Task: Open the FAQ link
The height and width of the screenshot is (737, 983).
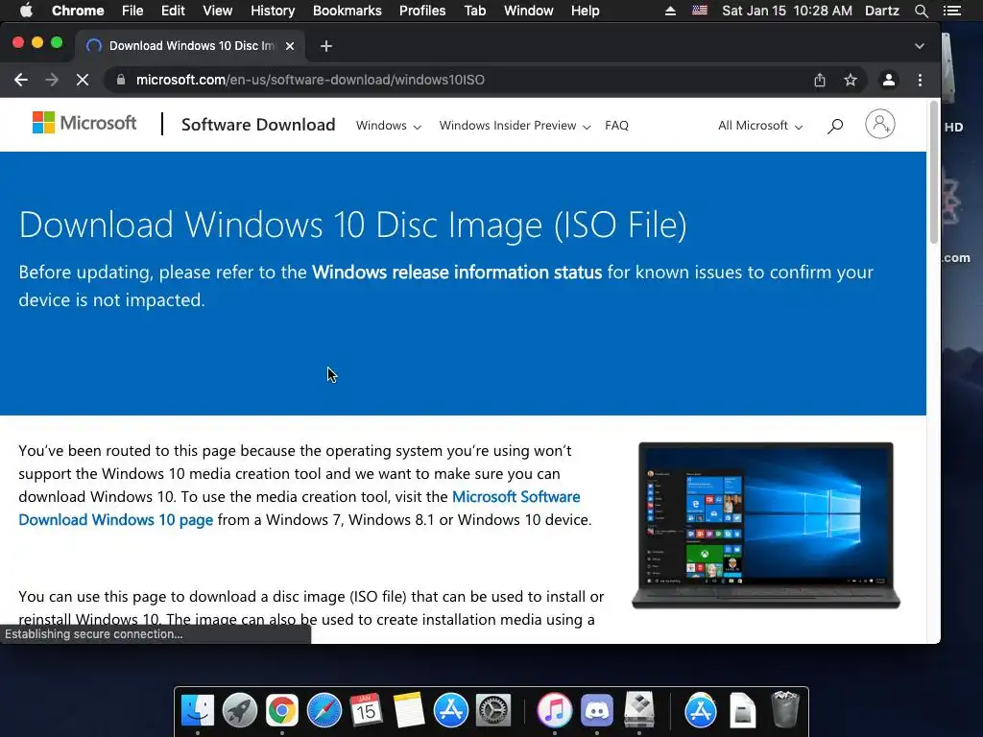Action: 616,126
